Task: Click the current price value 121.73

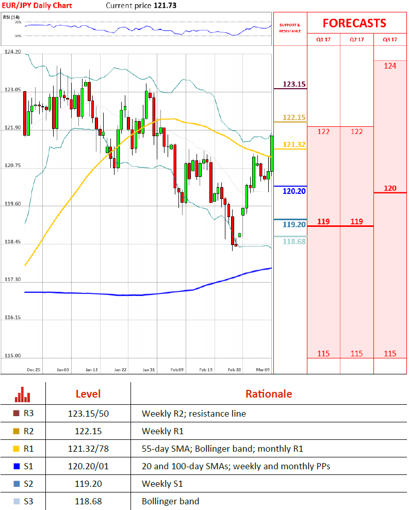Action: point(165,6)
